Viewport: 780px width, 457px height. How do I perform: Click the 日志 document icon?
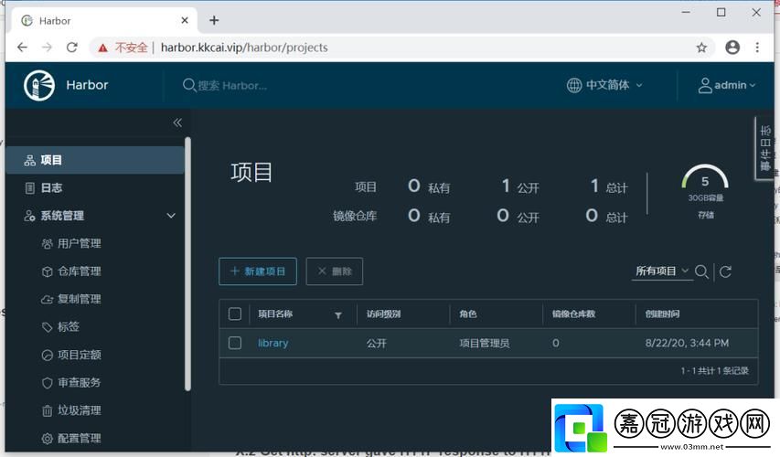(30, 188)
